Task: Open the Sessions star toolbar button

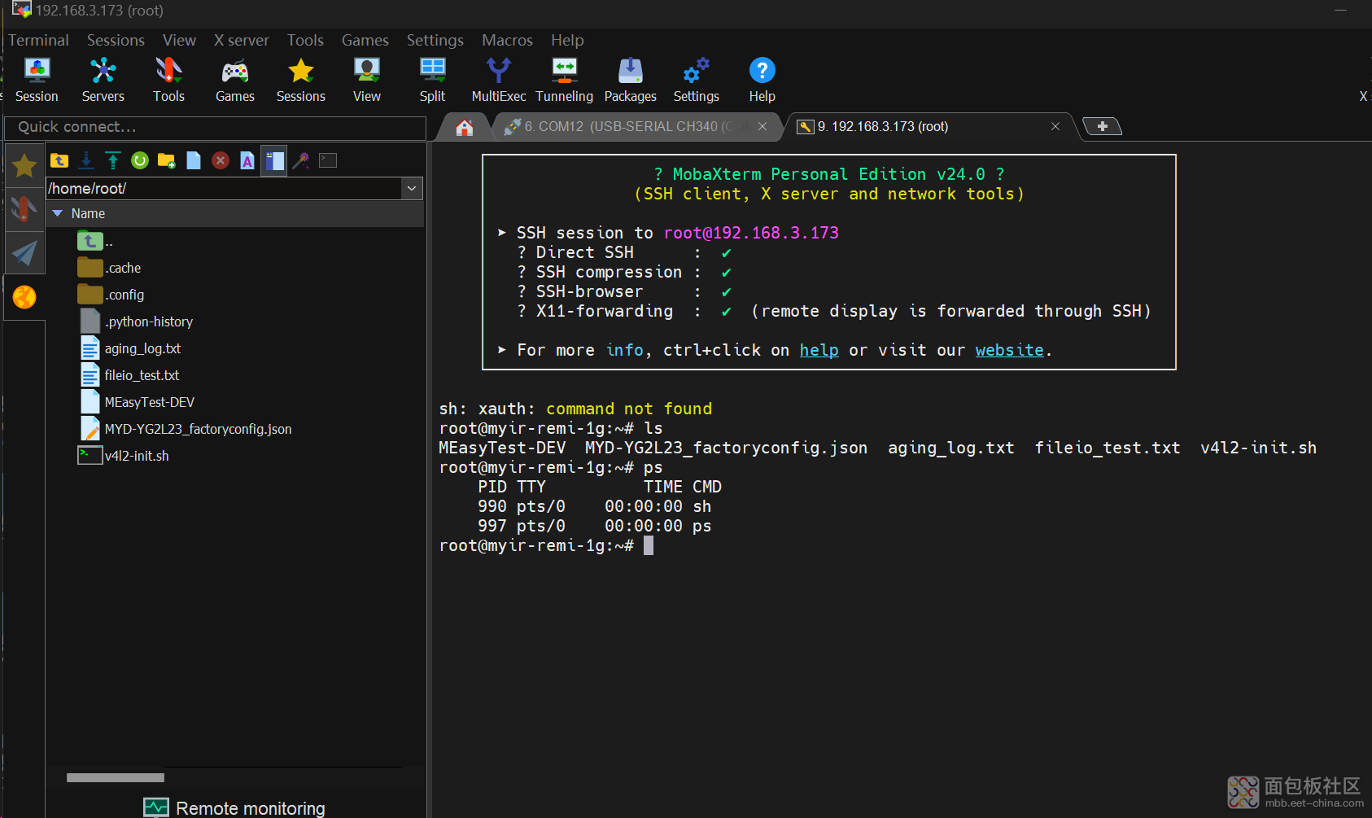Action: [x=301, y=80]
